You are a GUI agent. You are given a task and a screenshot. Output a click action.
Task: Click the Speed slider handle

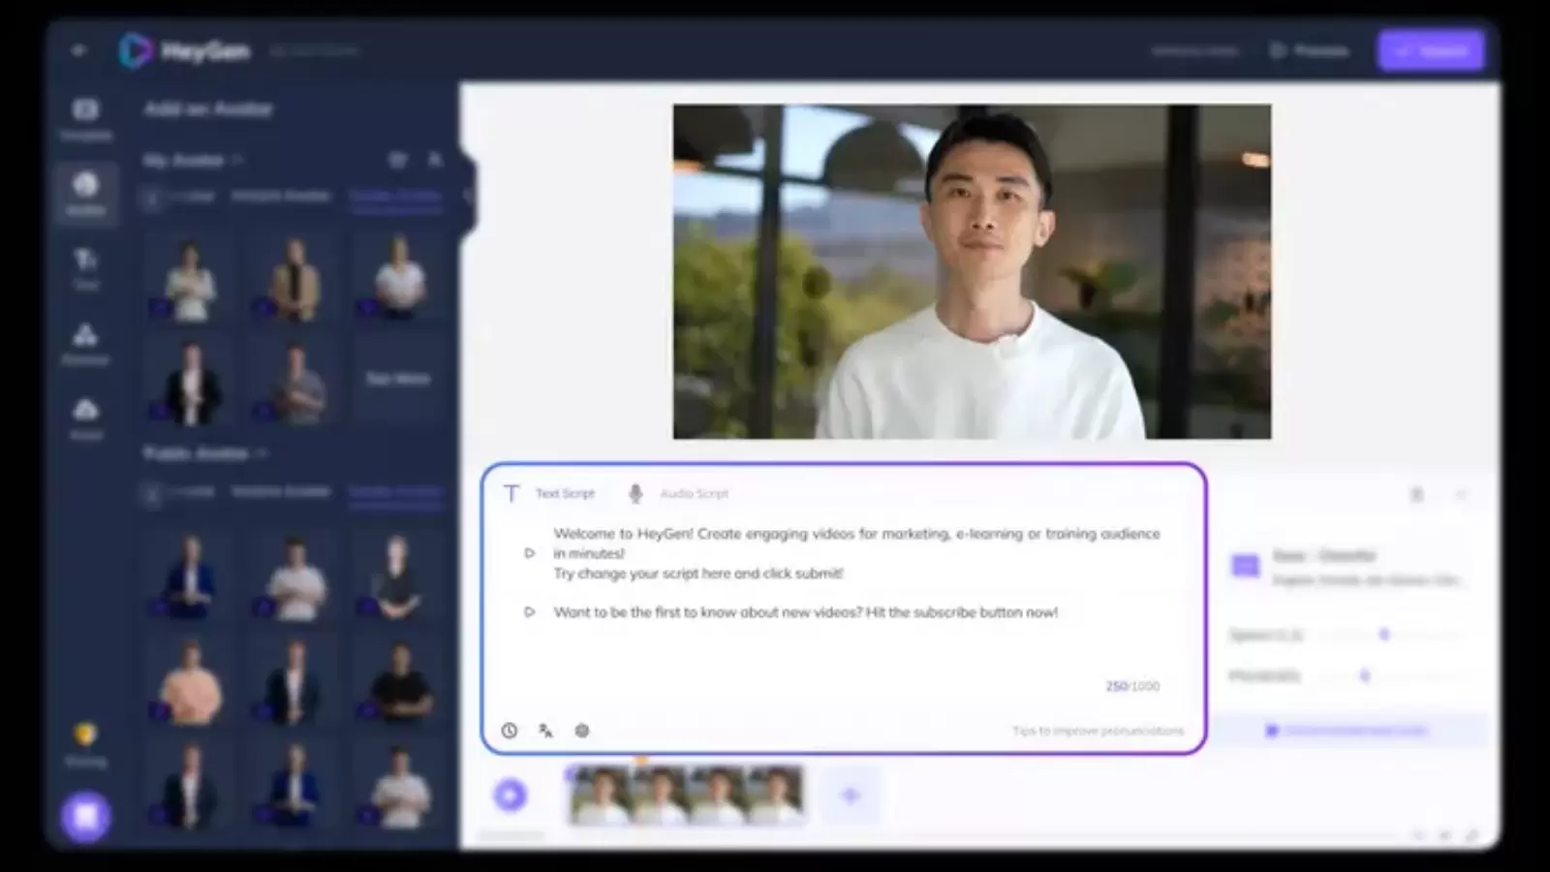click(1384, 635)
